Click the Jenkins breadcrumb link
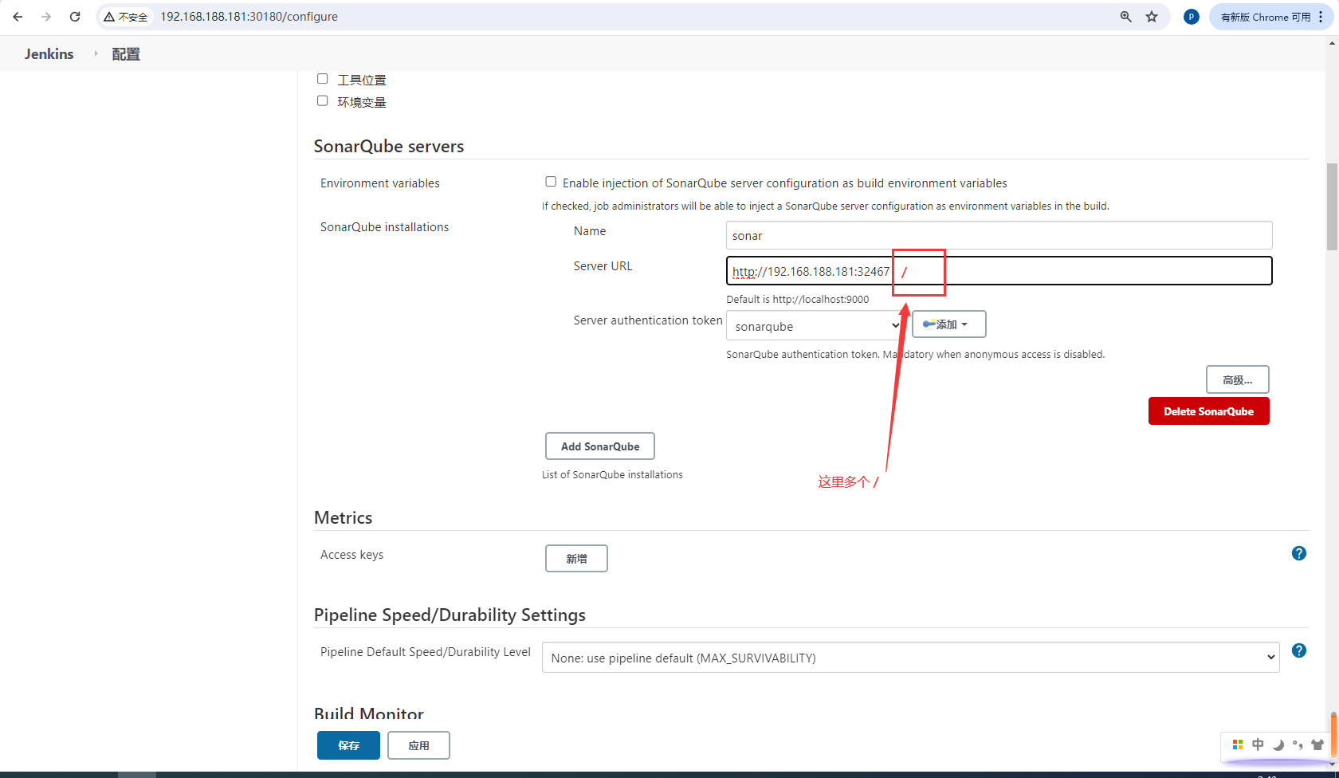The height and width of the screenshot is (778, 1339). pyautogui.click(x=49, y=53)
